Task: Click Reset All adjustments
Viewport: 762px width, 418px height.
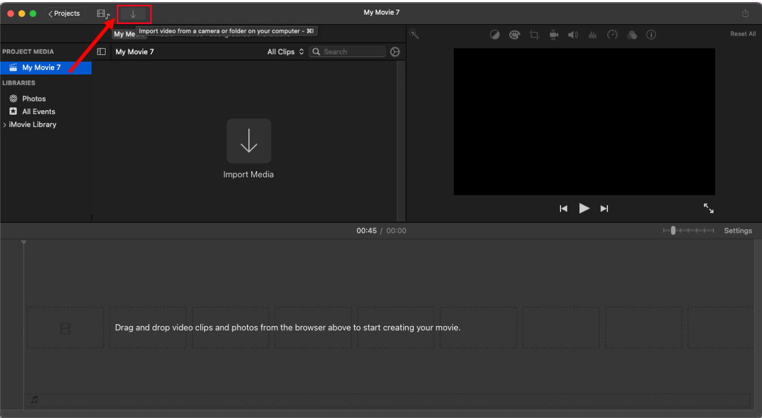Action: point(743,34)
